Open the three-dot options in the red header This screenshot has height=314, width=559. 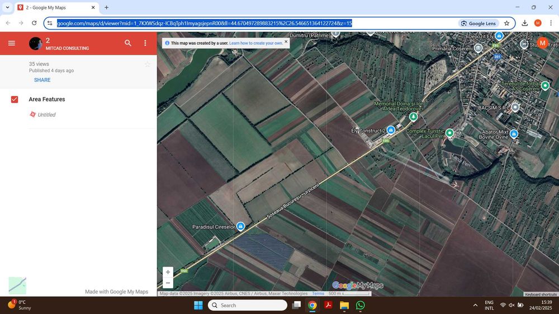145,43
